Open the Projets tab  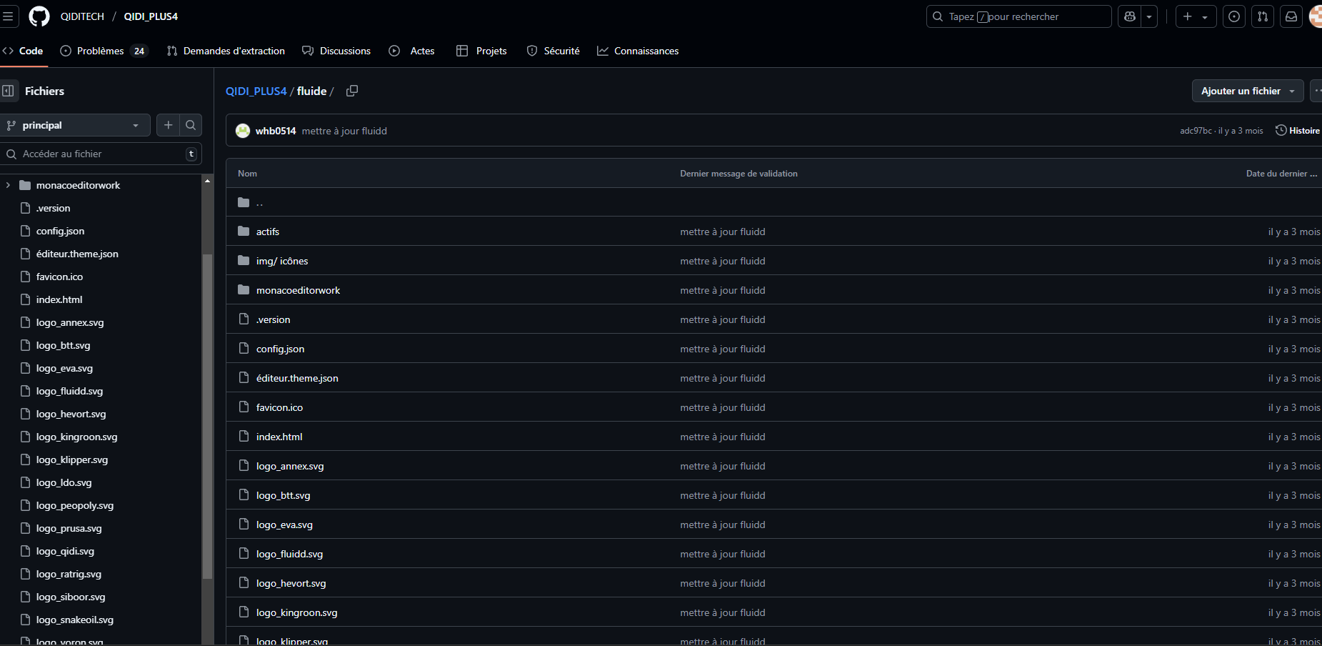(x=481, y=51)
